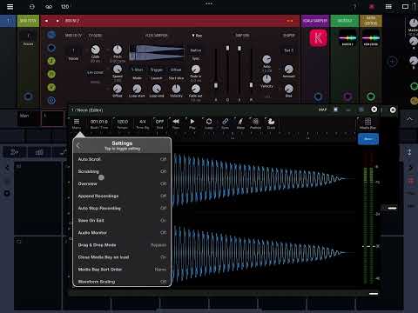
Task: Select the blue track 1 header
Action: coord(8,21)
